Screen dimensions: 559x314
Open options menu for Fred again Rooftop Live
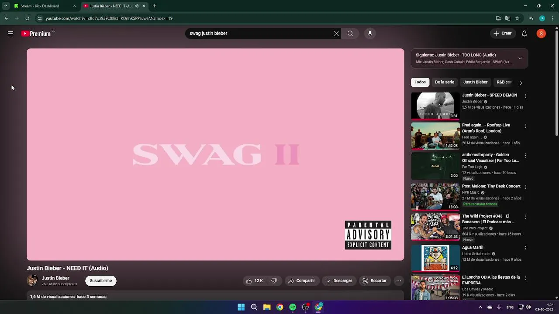click(x=526, y=126)
